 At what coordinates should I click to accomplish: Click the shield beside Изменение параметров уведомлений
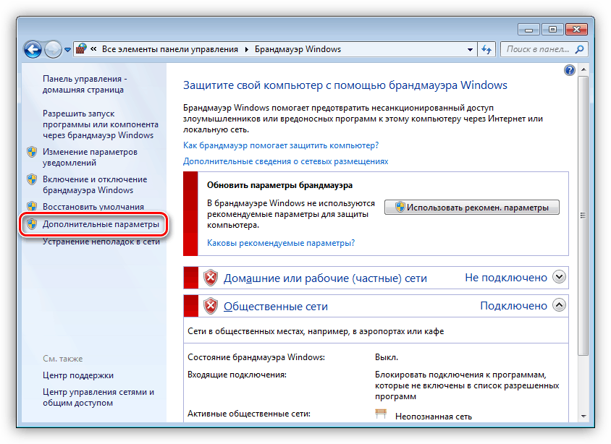point(32,153)
